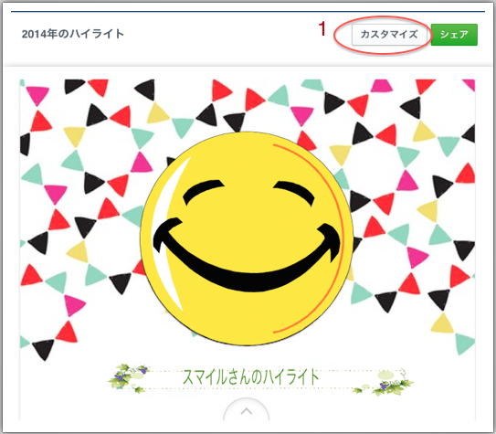Select the 2014年のハイライト heading text
This screenshot has height=434, width=496.
click(x=73, y=34)
